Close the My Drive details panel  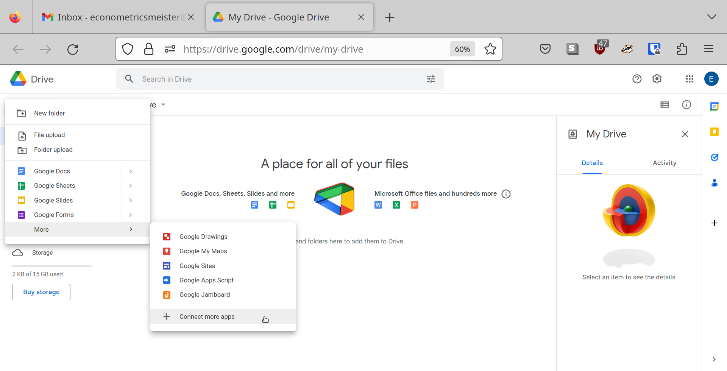[685, 134]
